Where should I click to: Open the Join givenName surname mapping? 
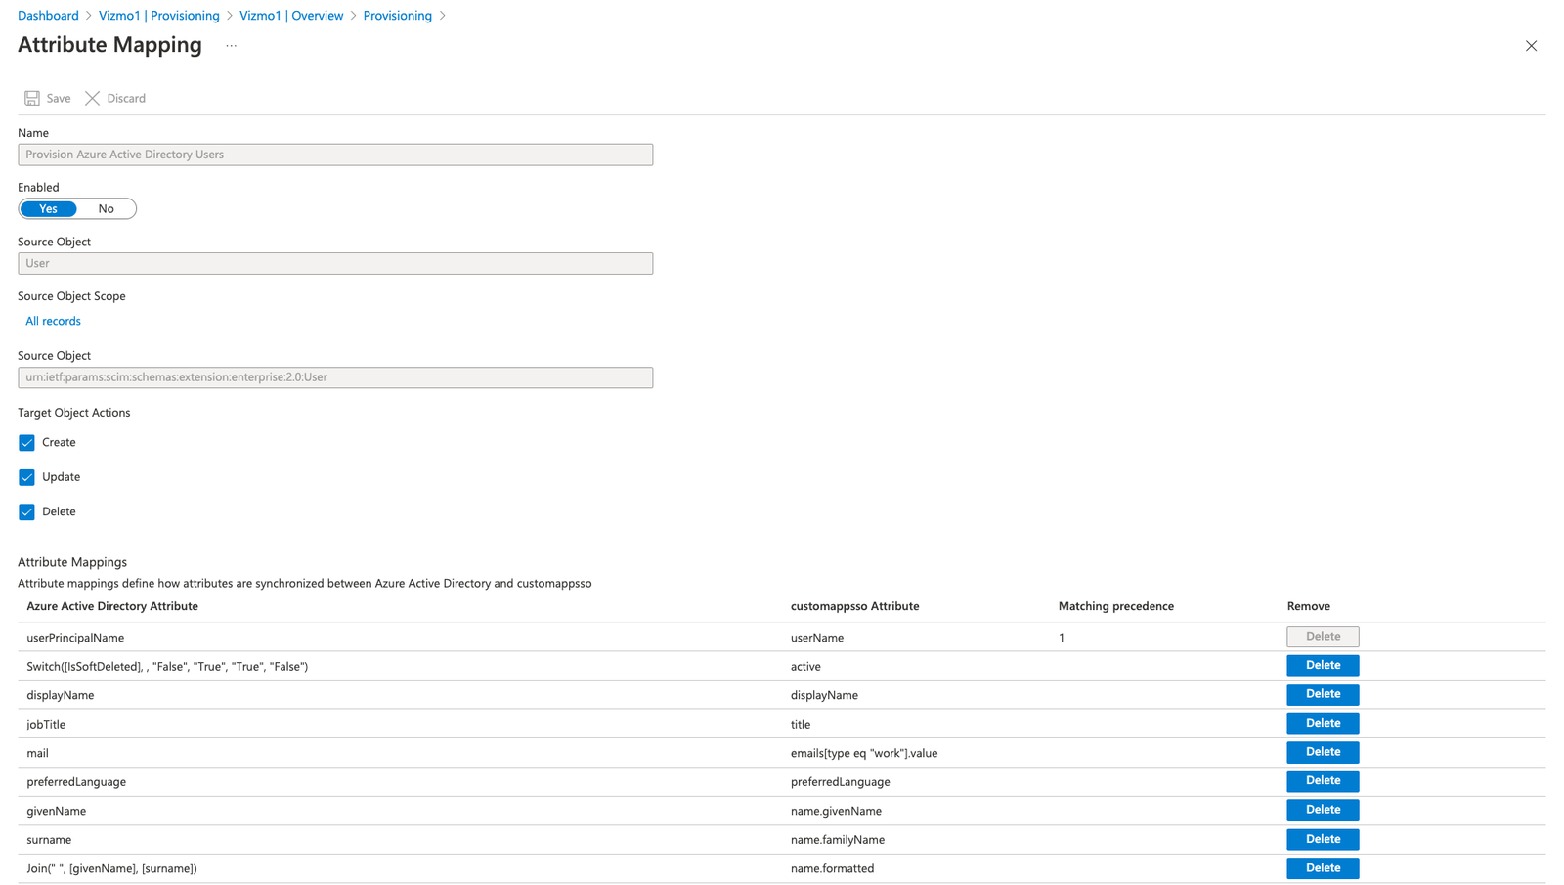coord(111,868)
